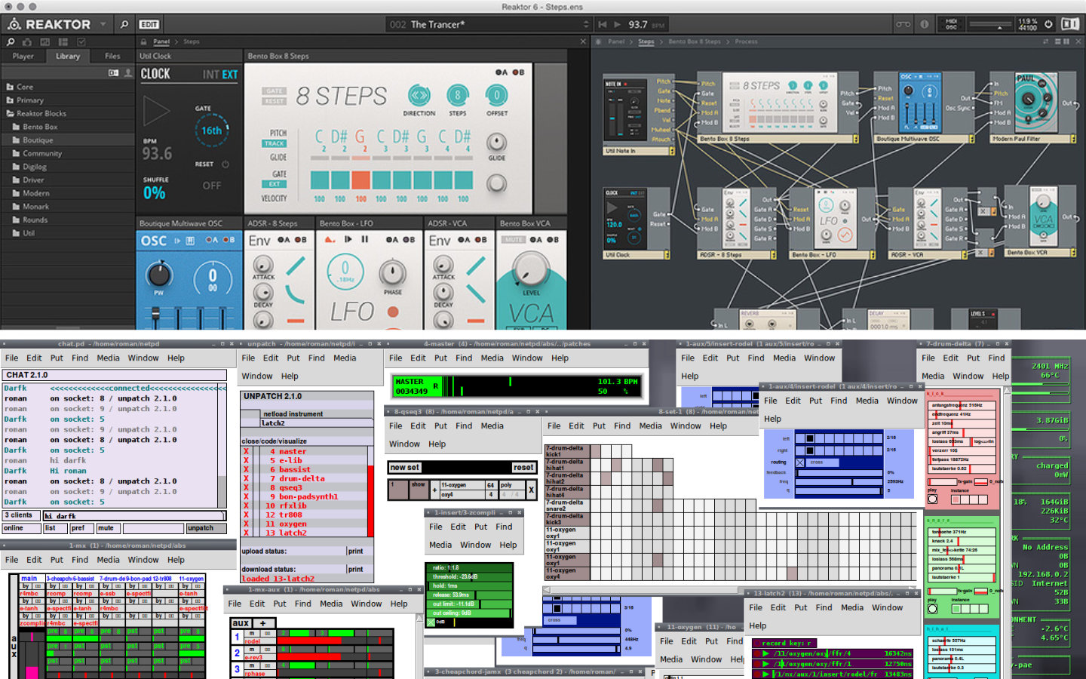Click the red X beside '11 oxygen'
This screenshot has height=679, width=1086.
click(246, 524)
